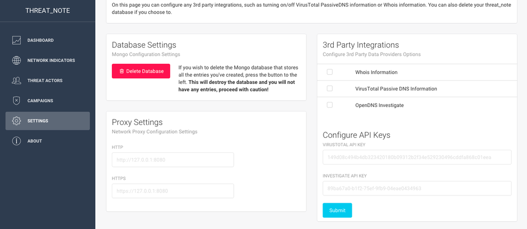Navigate to Campaigns in sidebar
Screen dimensions: 527x229
coord(40,100)
